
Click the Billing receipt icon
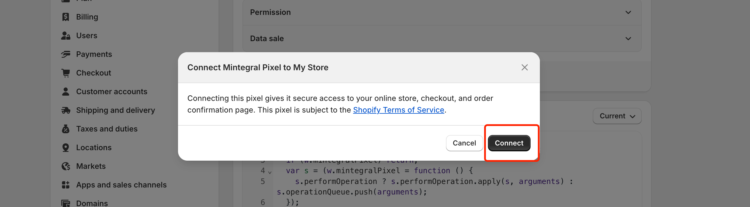point(66,17)
